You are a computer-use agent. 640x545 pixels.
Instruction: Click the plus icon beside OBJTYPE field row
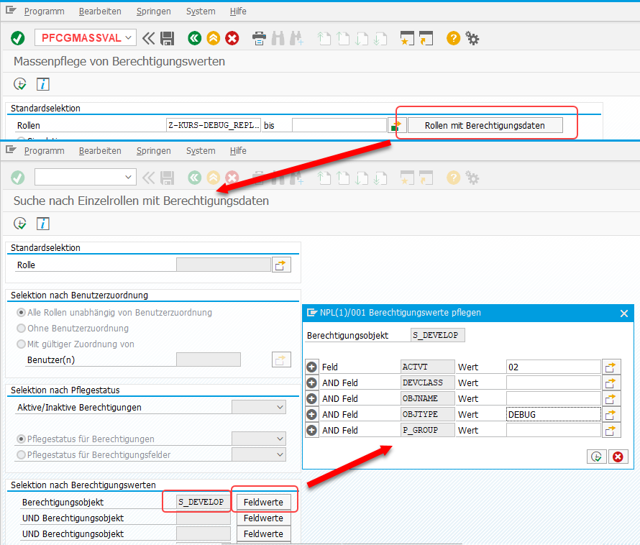311,414
